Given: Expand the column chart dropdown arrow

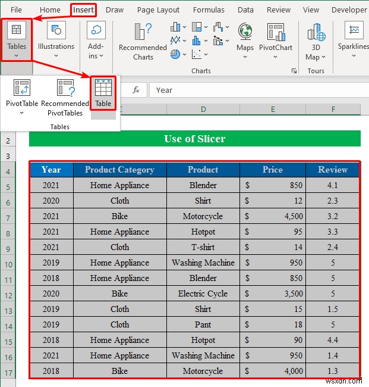Looking at the screenshot, I should point(184,27).
